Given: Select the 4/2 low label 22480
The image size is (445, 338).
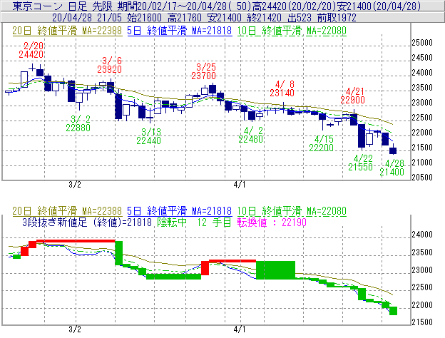Looking at the screenshot, I should click(x=252, y=140).
